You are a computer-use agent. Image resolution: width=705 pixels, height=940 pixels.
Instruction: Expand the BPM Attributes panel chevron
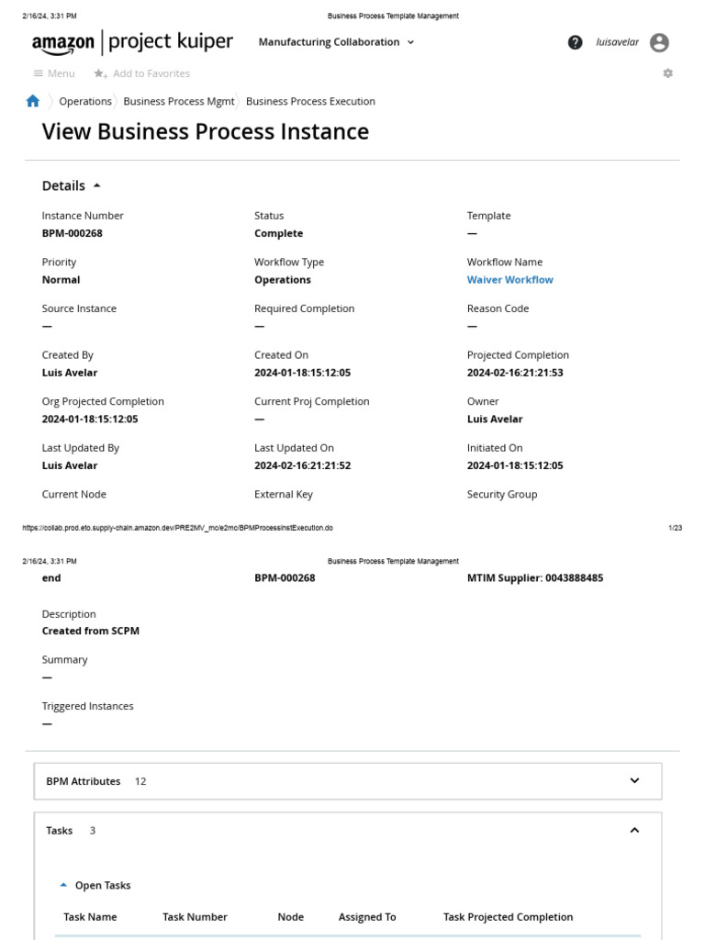point(635,780)
